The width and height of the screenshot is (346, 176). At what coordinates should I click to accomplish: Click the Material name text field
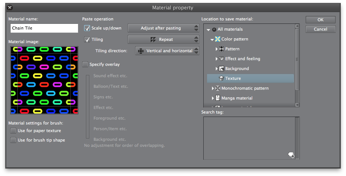coord(44,28)
